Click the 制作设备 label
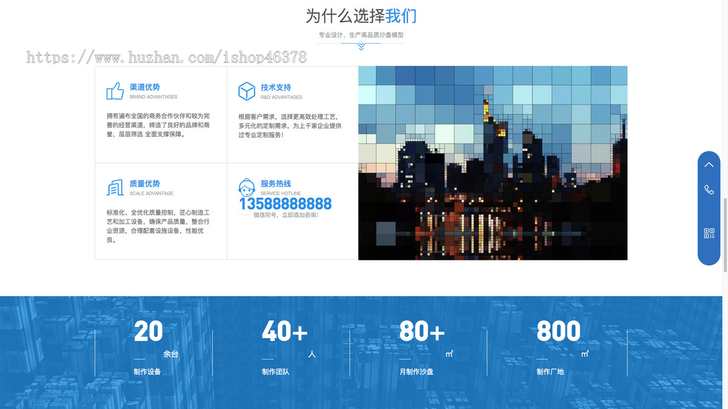The width and height of the screenshot is (728, 409). 147,372
